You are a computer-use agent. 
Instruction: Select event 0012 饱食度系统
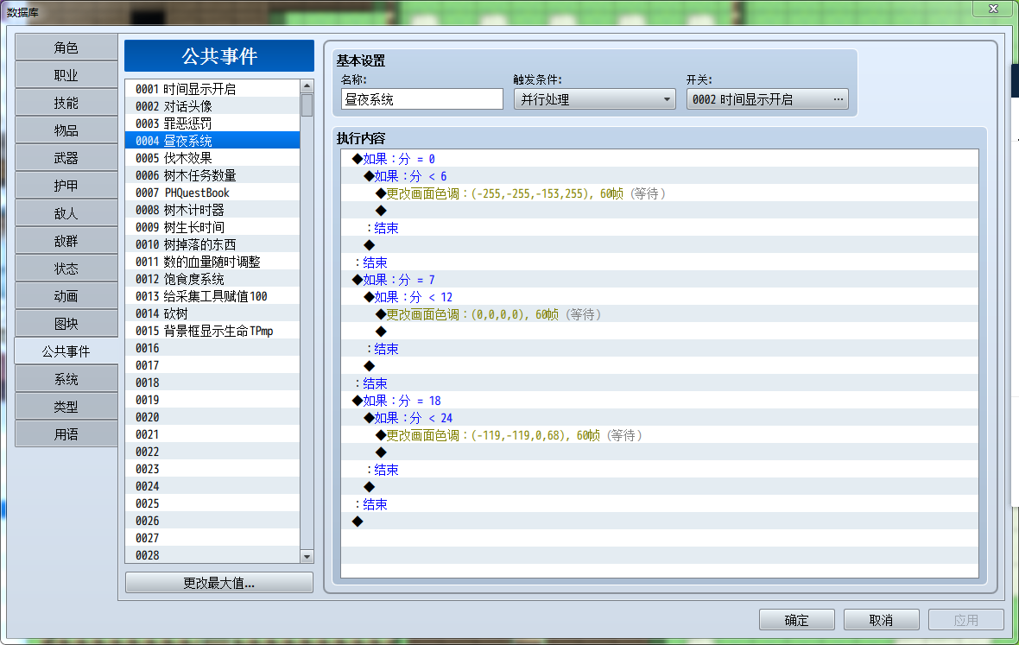(212, 279)
